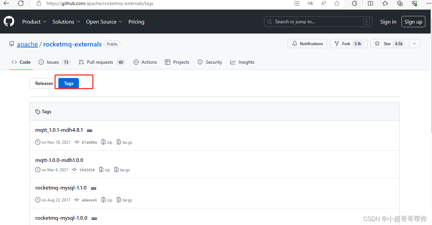The height and width of the screenshot is (225, 432).
Task: Click the Search or jump to field
Action: 318,22
